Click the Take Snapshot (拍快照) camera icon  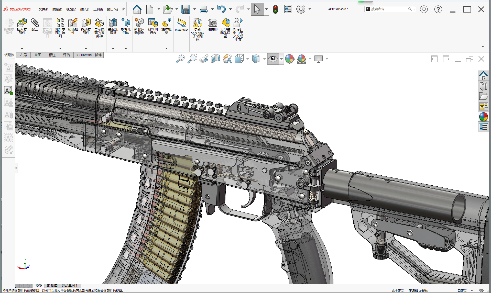[212, 23]
